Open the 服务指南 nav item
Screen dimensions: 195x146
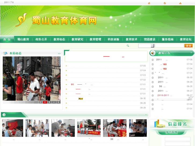click(168, 39)
